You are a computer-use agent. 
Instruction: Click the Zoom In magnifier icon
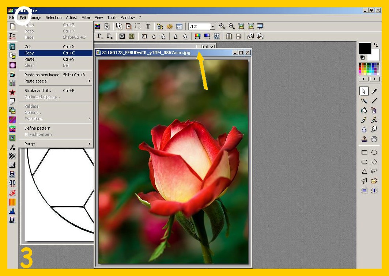tap(222, 26)
